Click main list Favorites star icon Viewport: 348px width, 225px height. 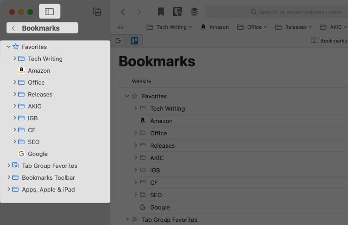click(135, 96)
